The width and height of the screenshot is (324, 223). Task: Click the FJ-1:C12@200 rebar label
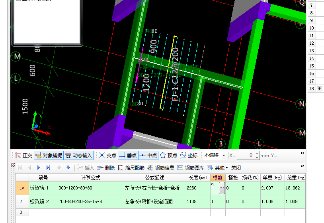pos(175,74)
